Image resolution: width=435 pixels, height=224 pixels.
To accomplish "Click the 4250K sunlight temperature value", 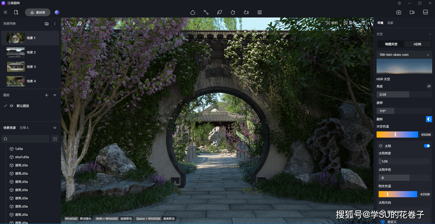I will [425, 194].
